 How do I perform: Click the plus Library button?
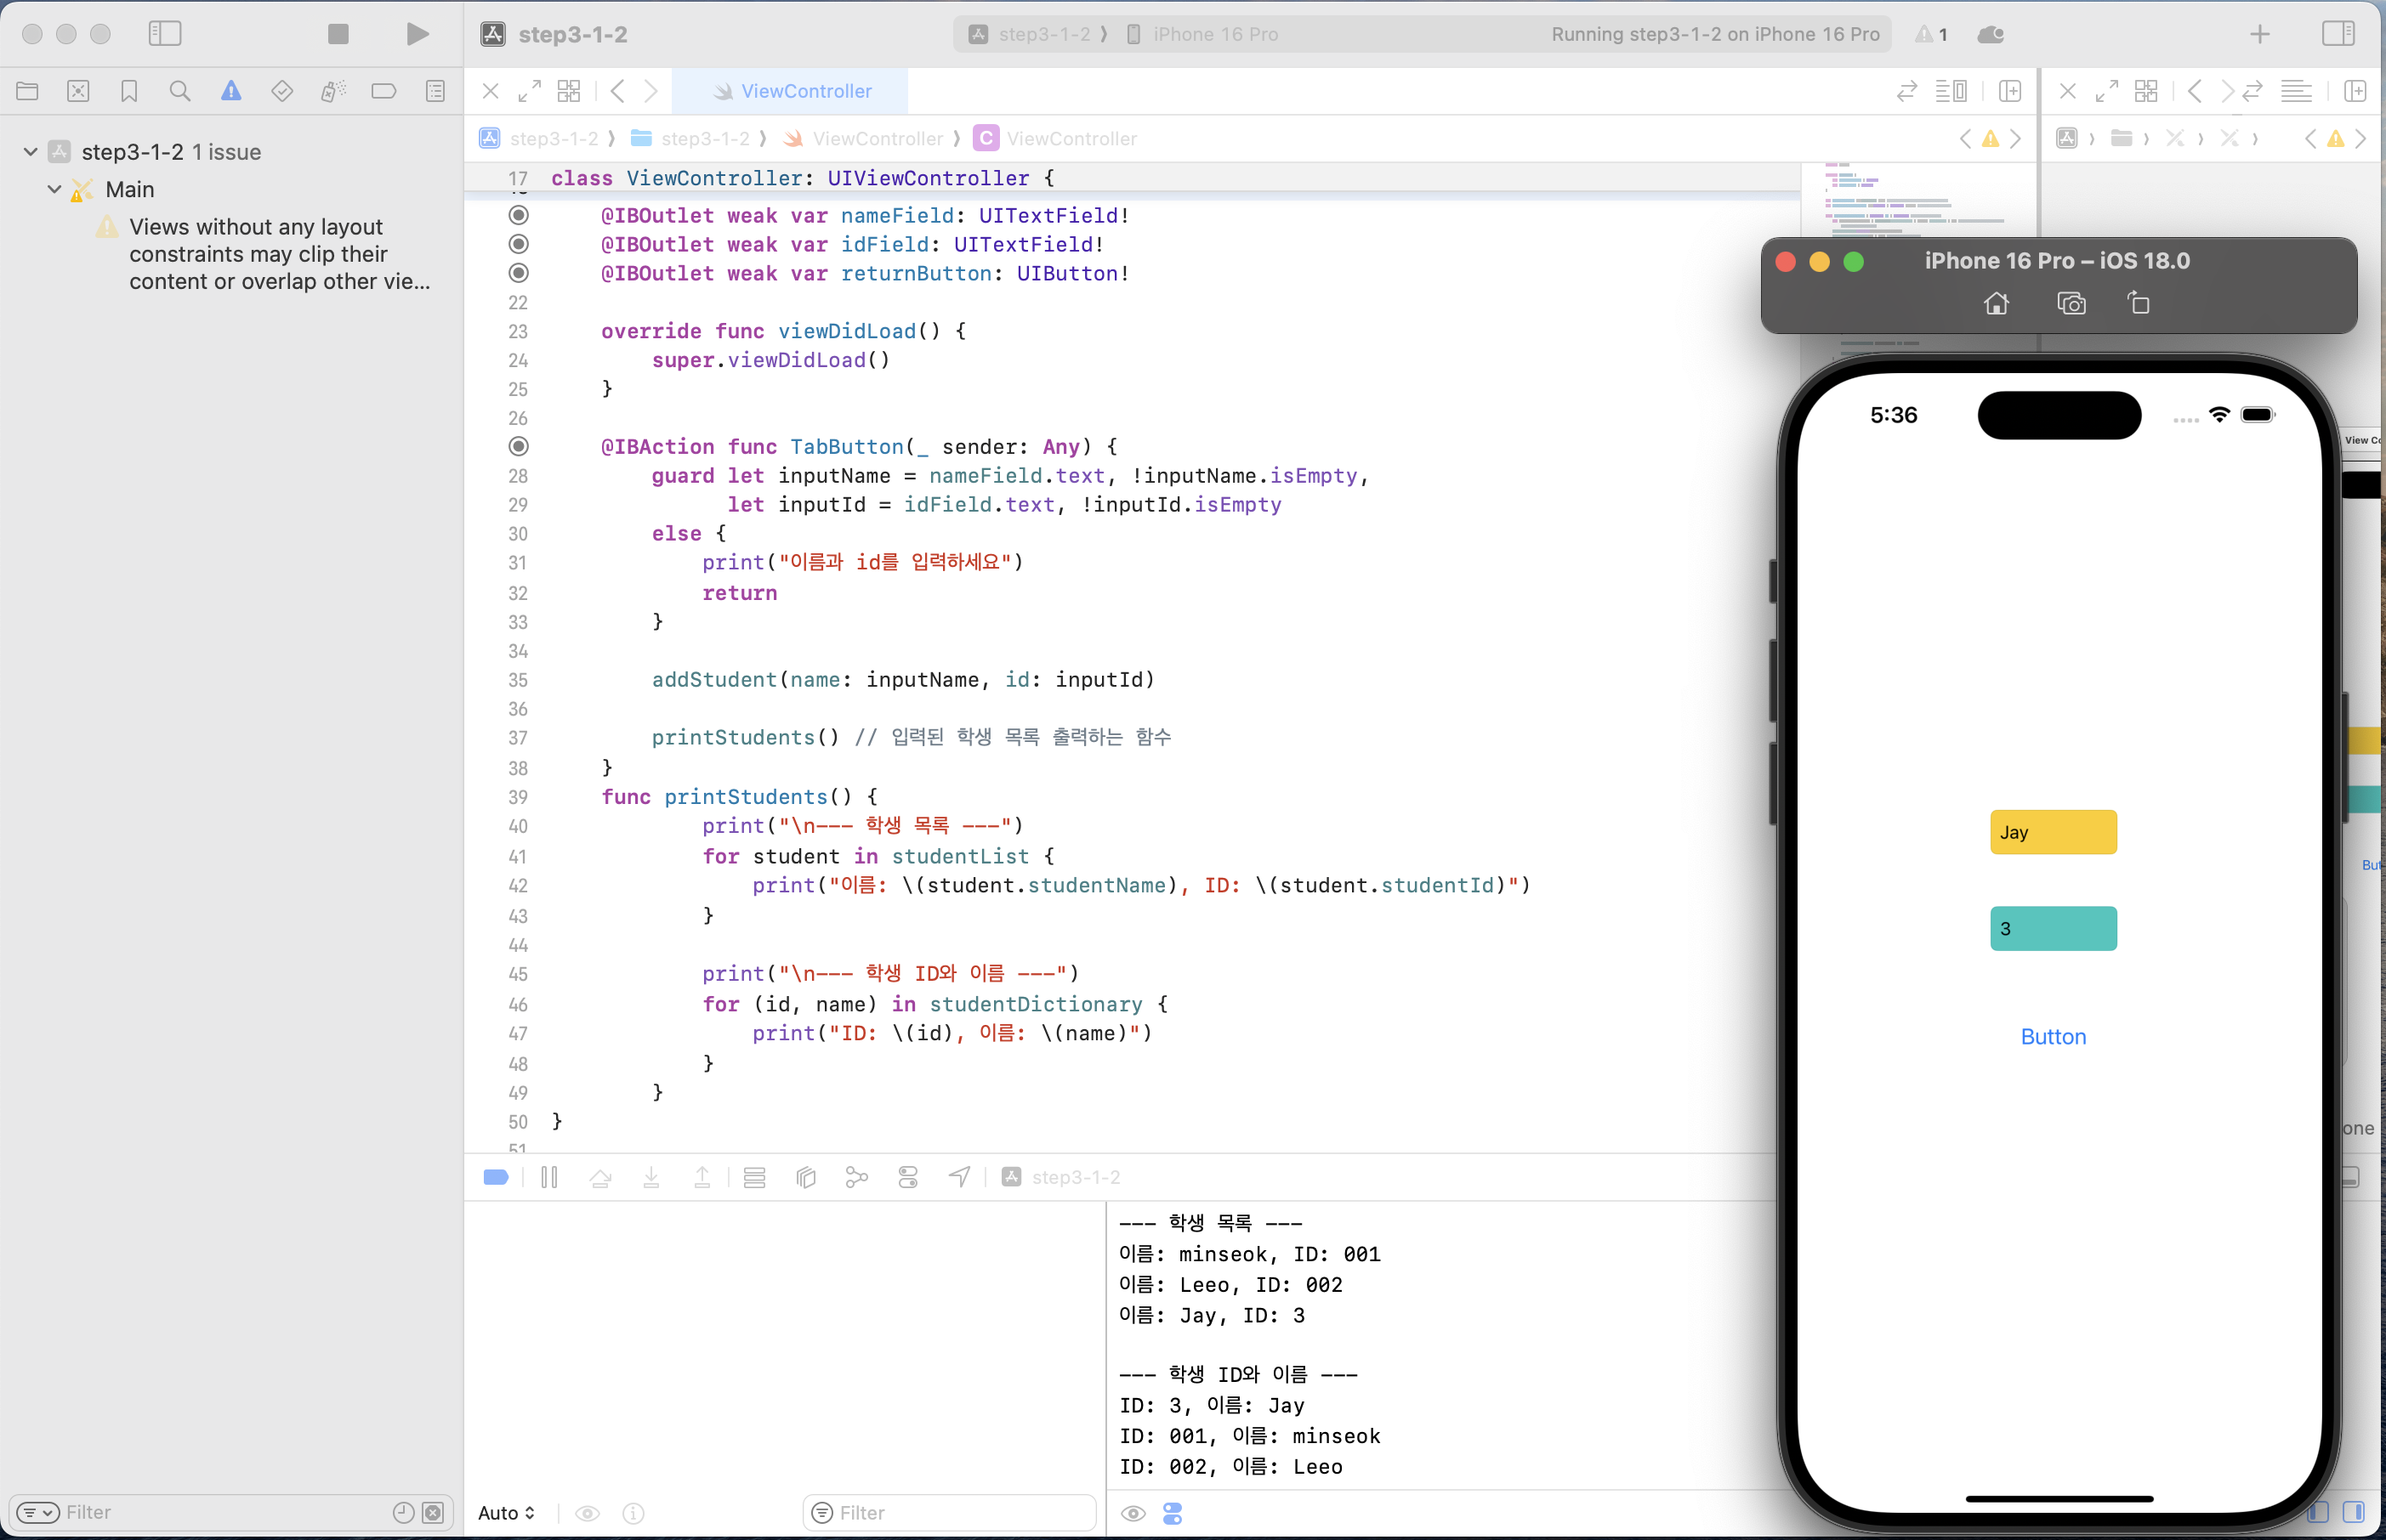pos(2260,34)
